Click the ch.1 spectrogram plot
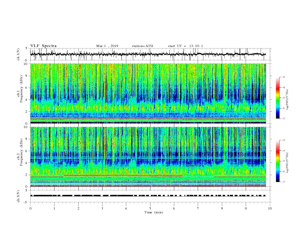 tap(148, 93)
